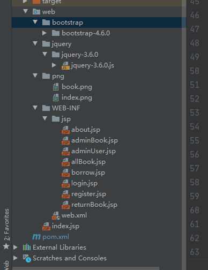Select web.xml file name
Viewport: 208px width, 270px height.
[x=74, y=215]
